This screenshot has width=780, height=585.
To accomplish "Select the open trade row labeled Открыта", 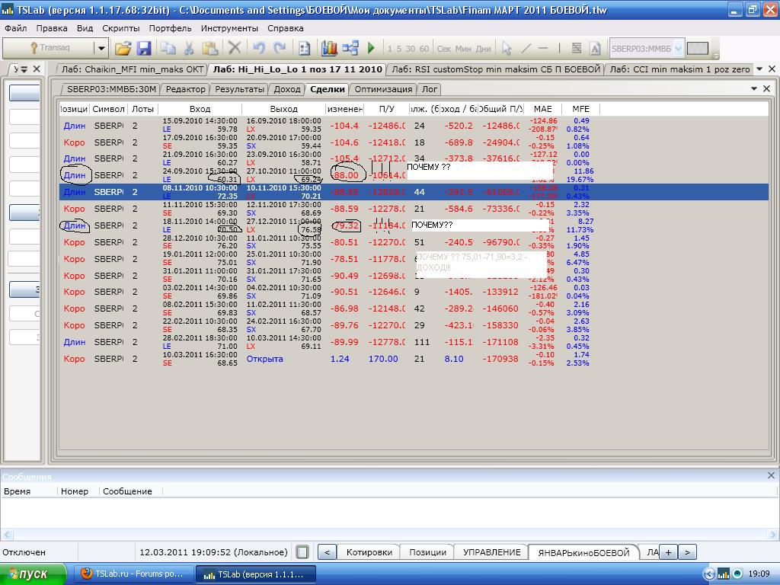I will click(x=264, y=359).
